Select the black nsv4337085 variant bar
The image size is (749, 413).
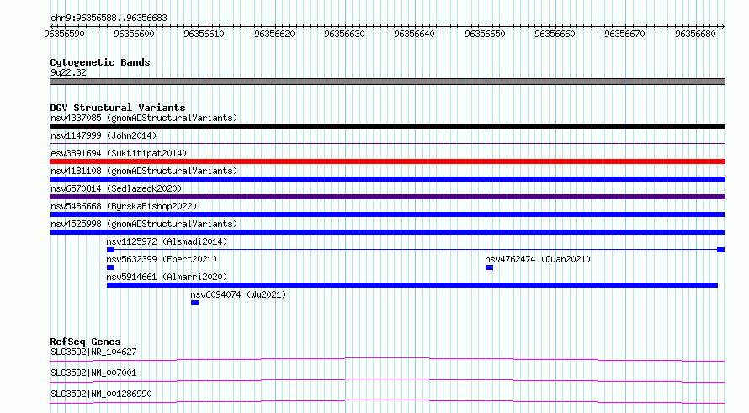pos(387,126)
